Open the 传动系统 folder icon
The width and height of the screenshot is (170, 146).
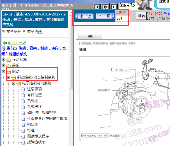click(x=8, y=60)
